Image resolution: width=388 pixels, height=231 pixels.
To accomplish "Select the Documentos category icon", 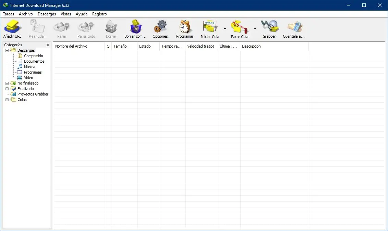I will tap(20, 61).
